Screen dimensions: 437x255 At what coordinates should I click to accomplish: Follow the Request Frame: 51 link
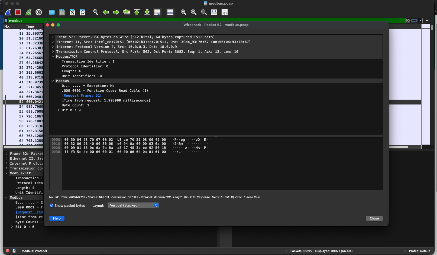coord(82,95)
